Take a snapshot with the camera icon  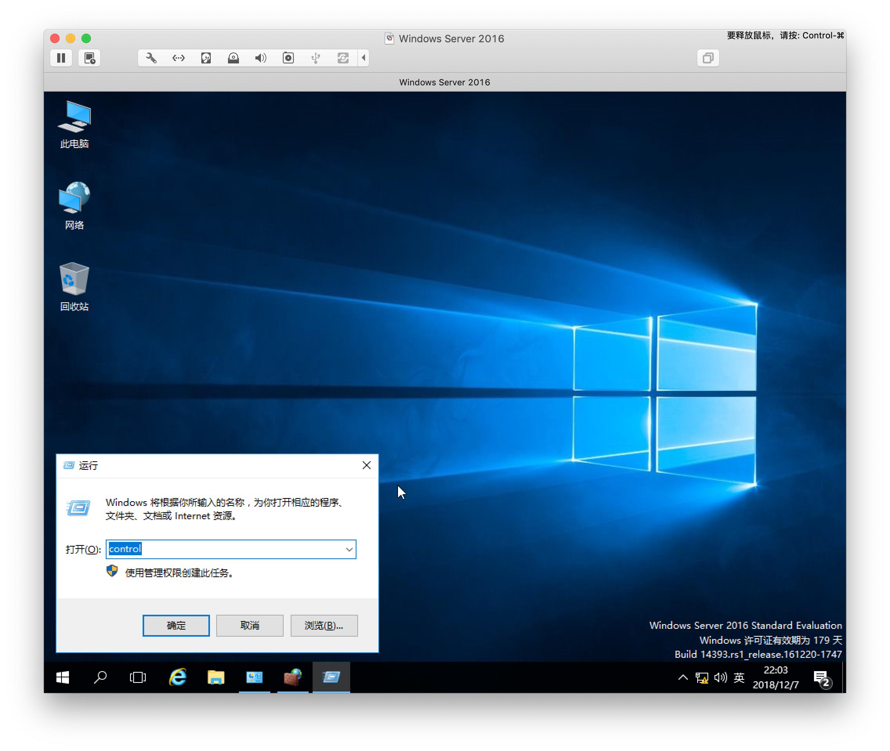click(288, 58)
